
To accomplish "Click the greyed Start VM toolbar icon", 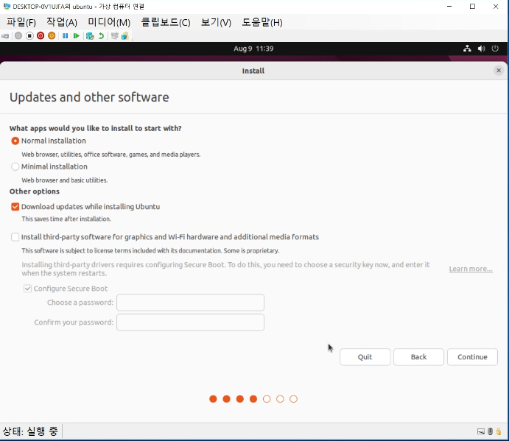I will 18,35.
